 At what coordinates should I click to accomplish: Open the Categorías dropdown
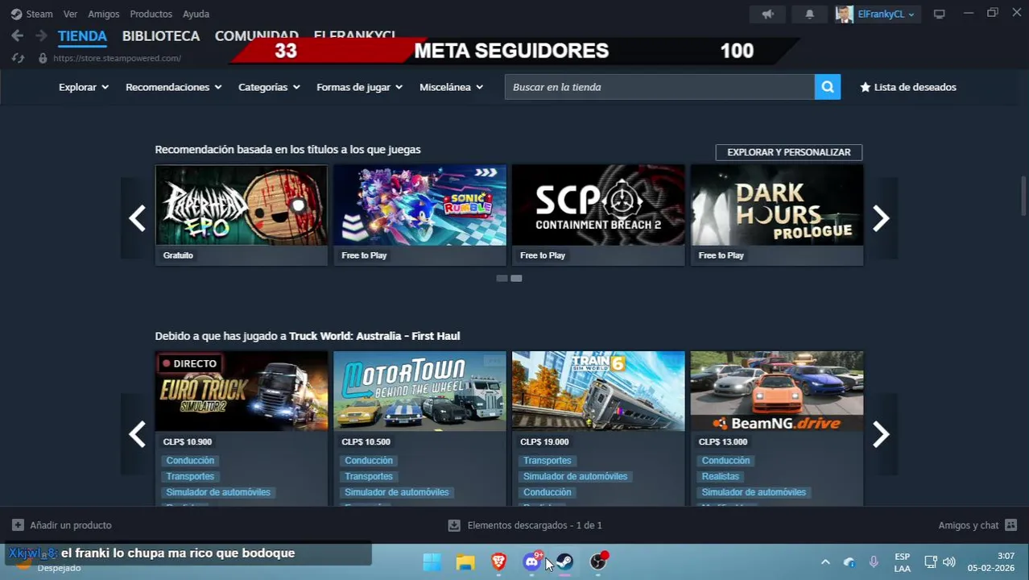(269, 87)
